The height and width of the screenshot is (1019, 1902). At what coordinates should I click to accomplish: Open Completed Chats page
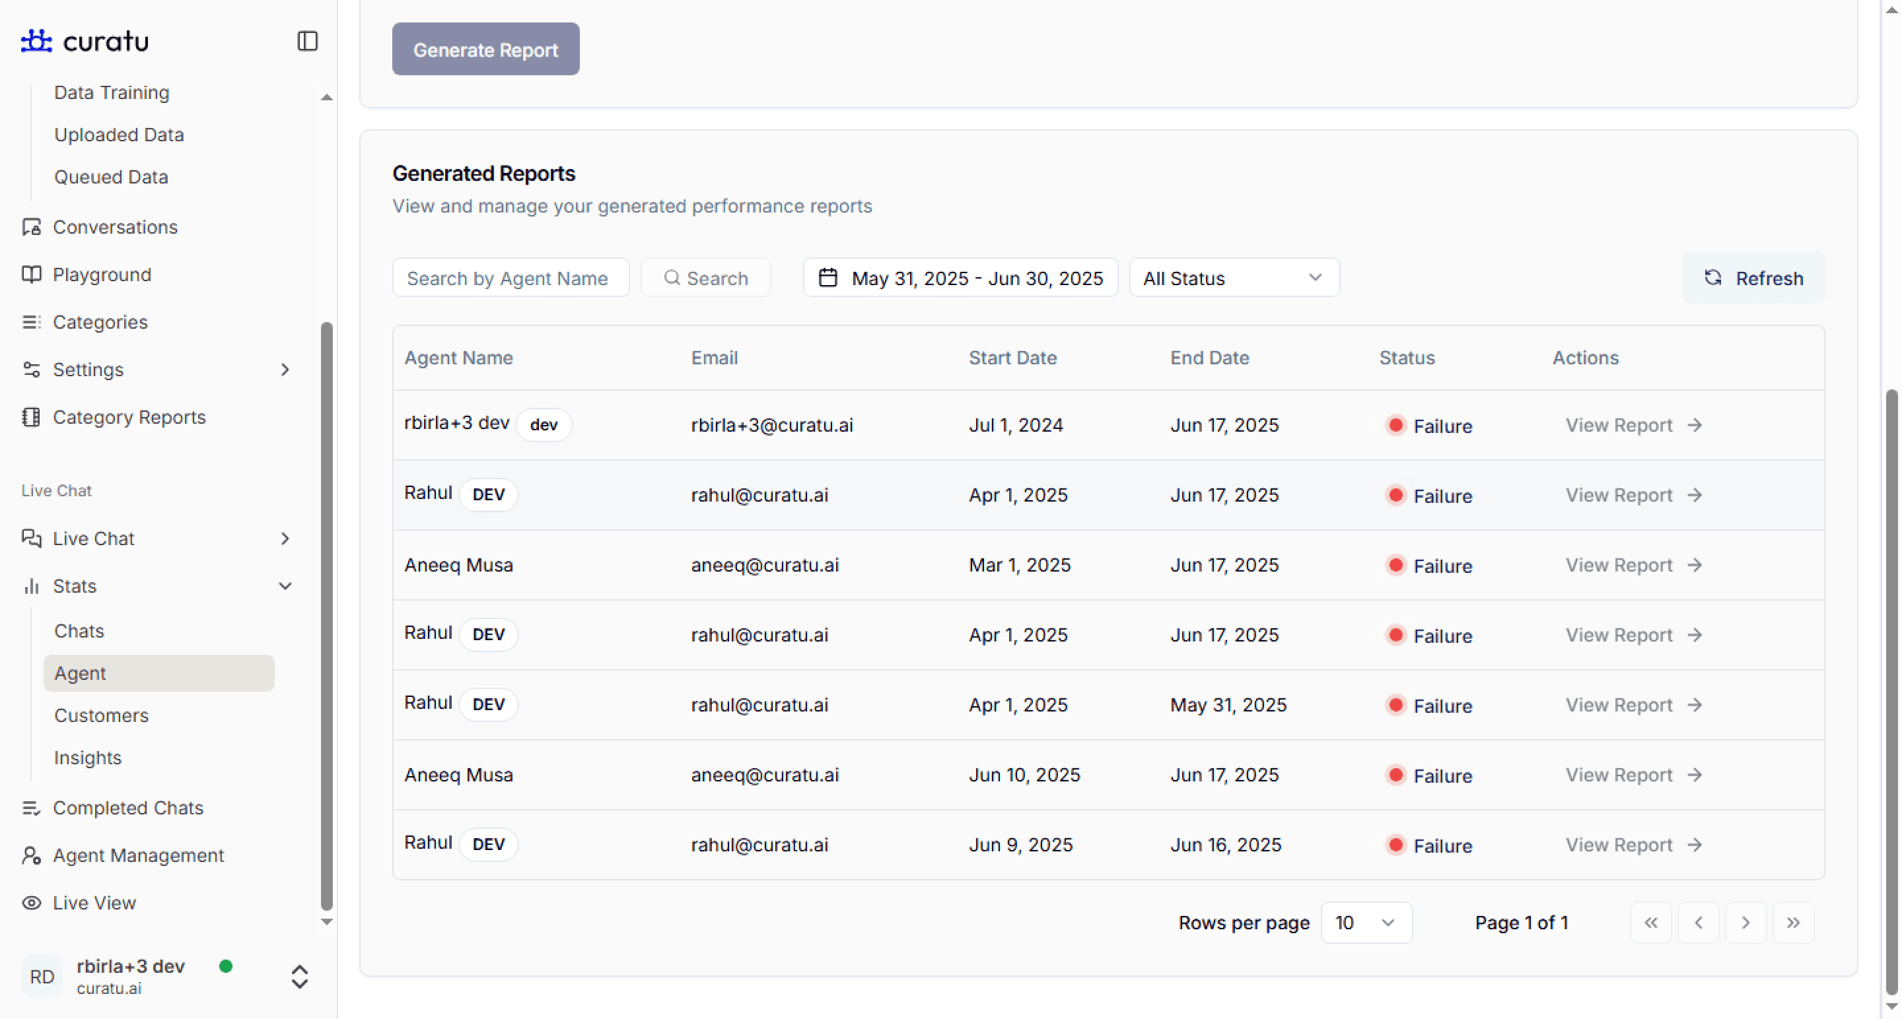tap(127, 808)
